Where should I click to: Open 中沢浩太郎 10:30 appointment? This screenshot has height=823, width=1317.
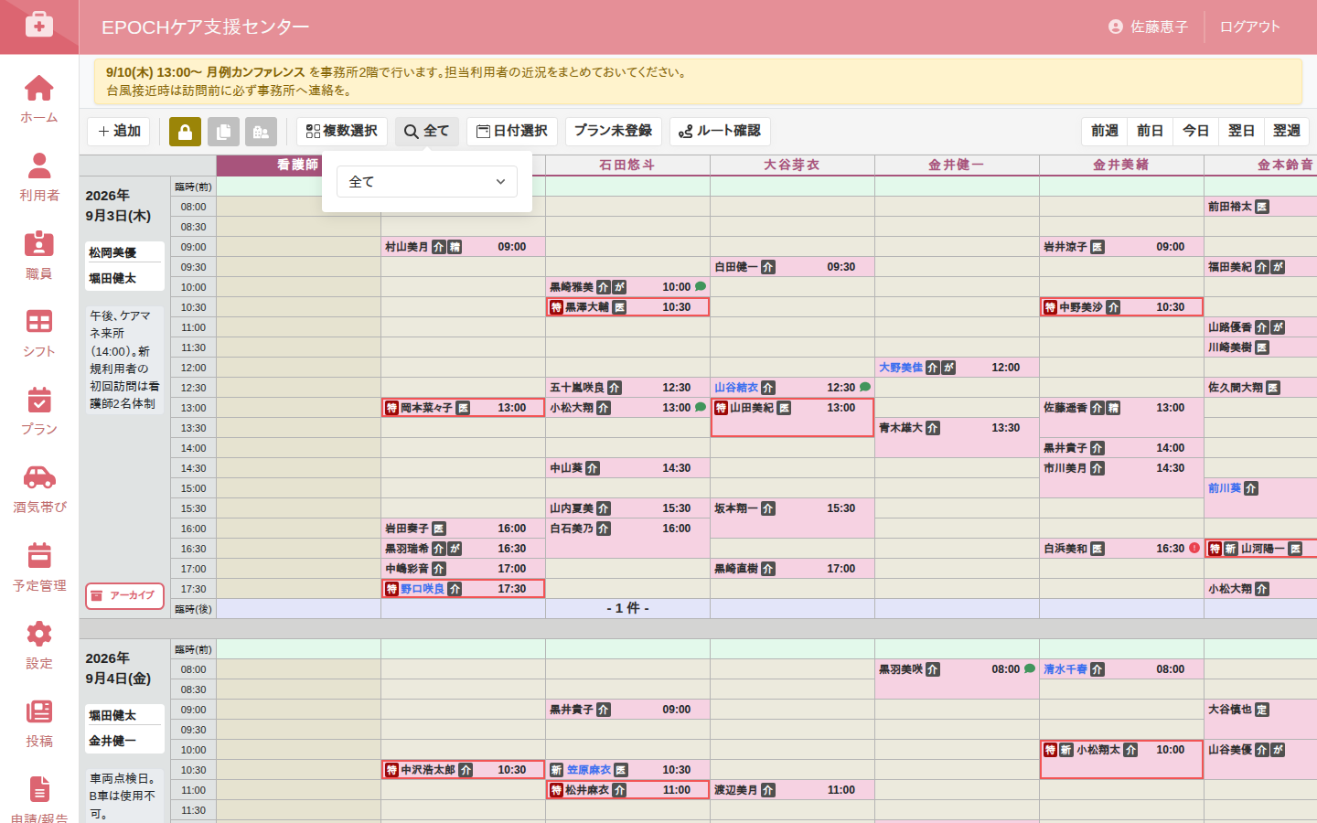point(463,770)
